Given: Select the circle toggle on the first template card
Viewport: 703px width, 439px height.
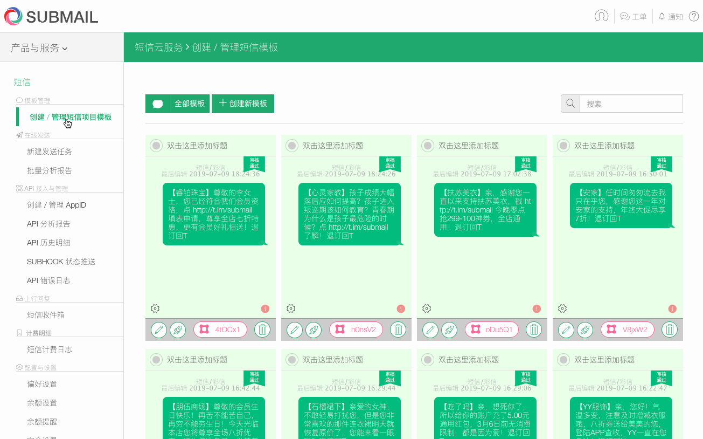Looking at the screenshot, I should (156, 145).
